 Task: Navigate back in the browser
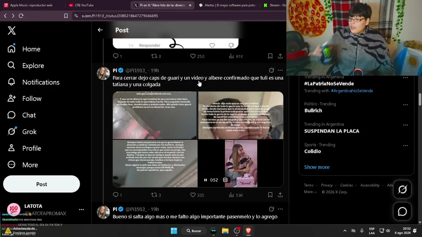(x=5, y=16)
